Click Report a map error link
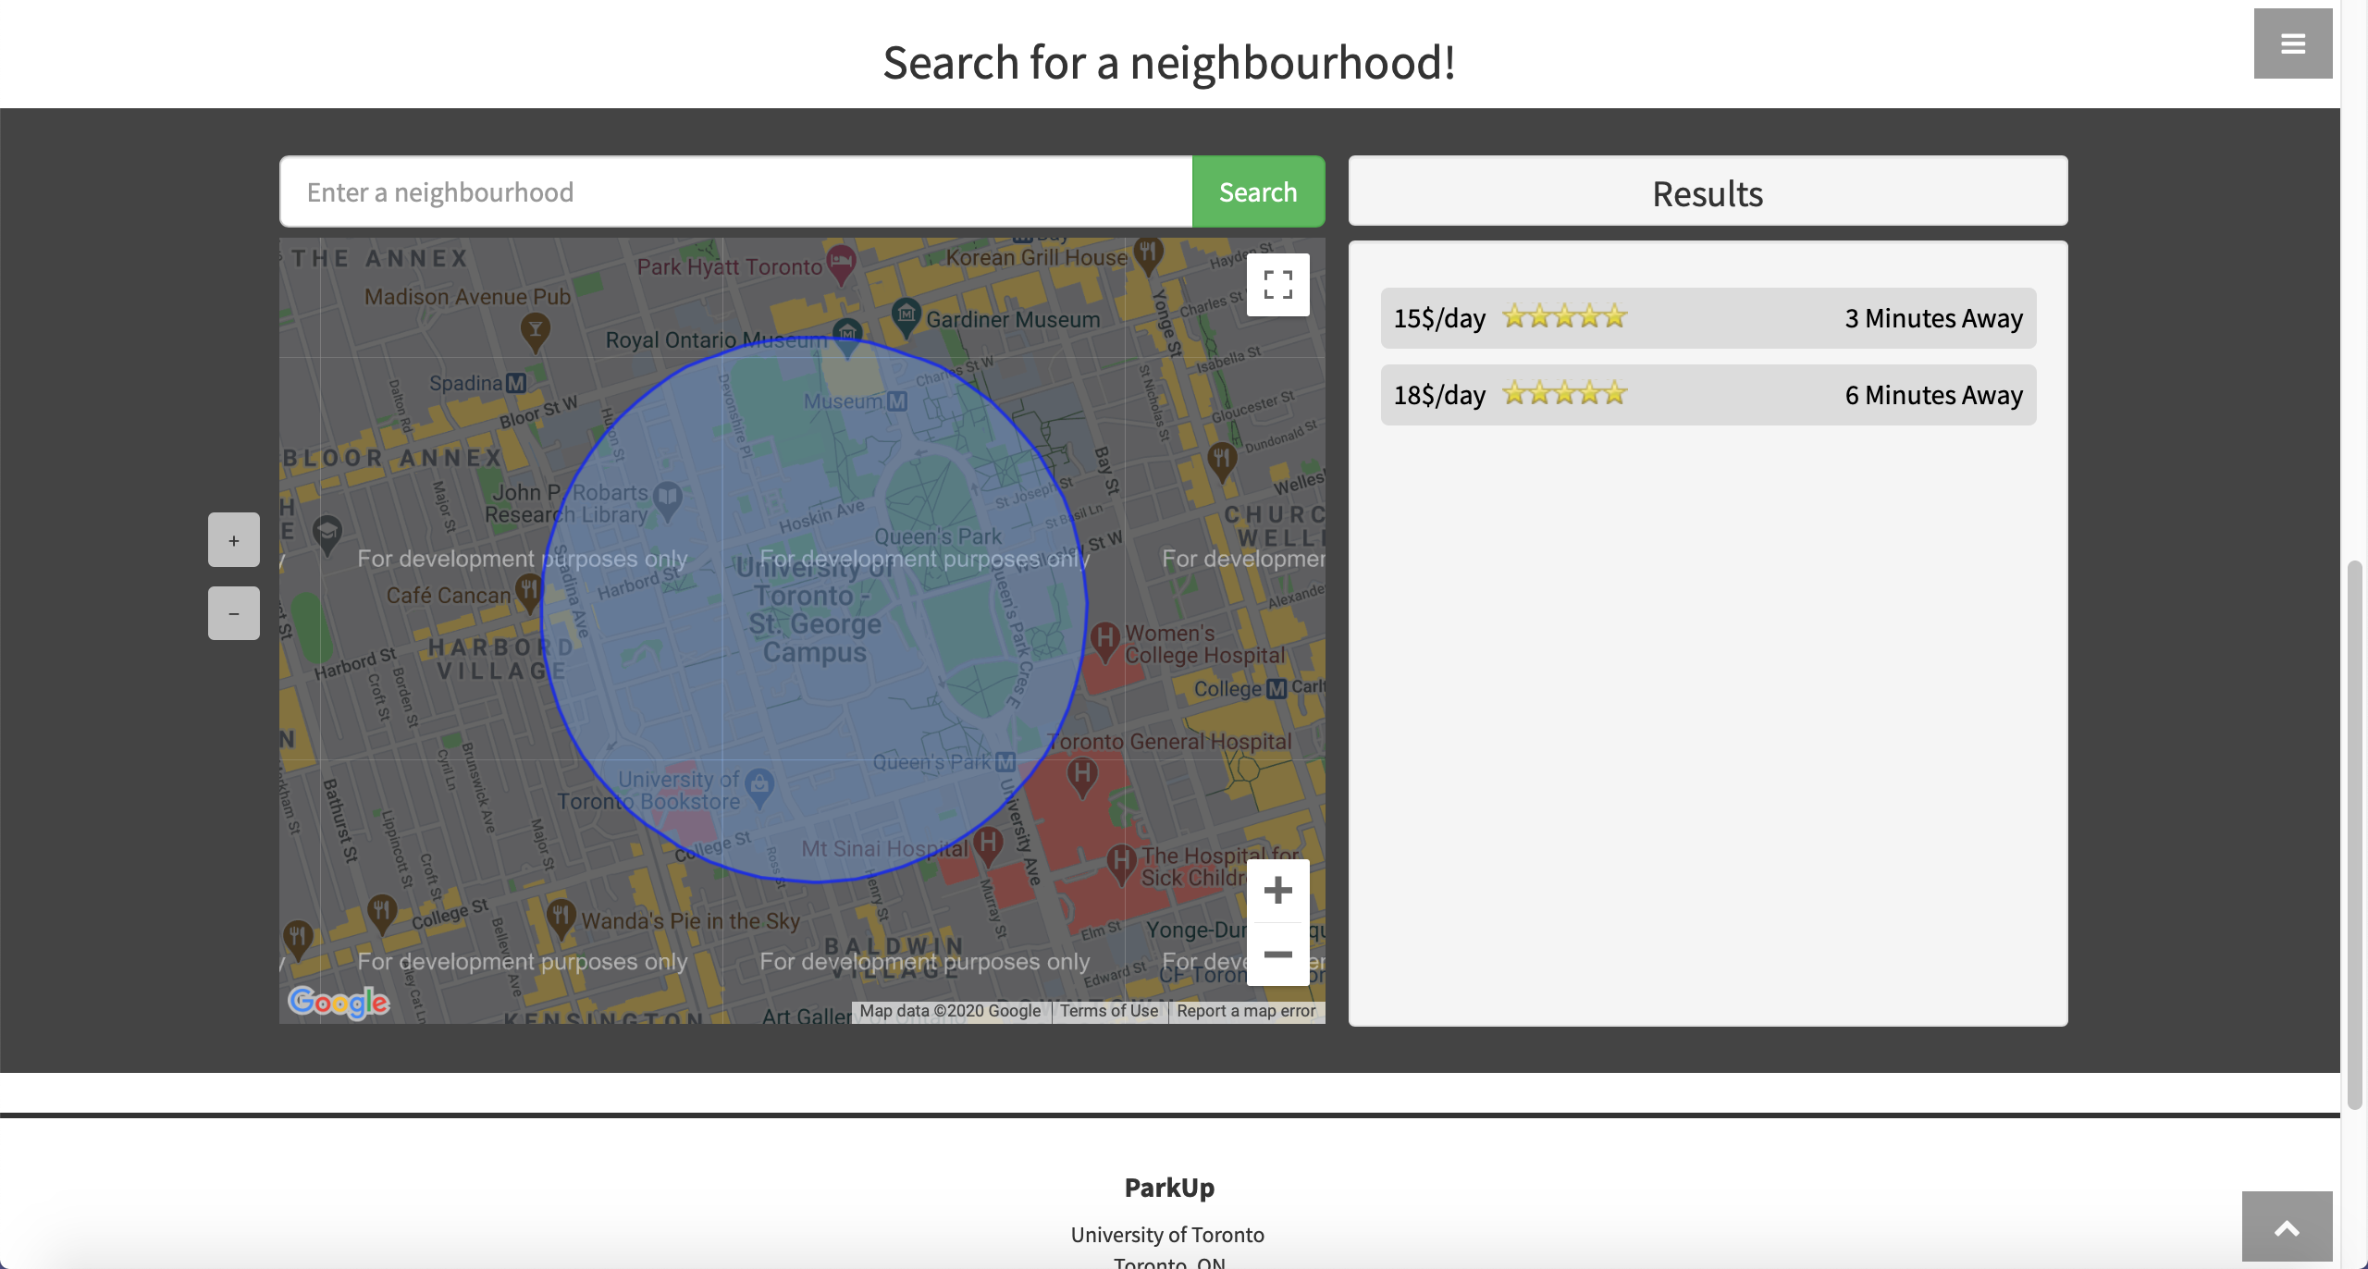This screenshot has width=2368, height=1269. [1245, 1011]
